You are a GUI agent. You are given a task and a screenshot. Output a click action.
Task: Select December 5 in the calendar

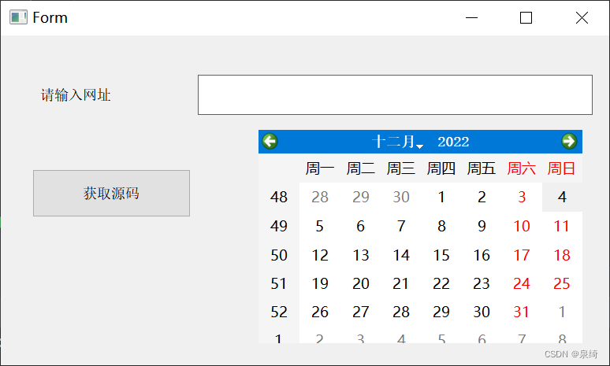click(x=320, y=226)
